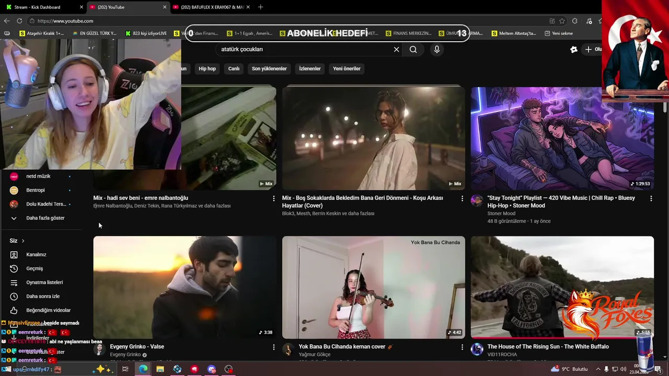
Task: Open Ataşehir Kiralık bookmark
Action: (x=42, y=33)
